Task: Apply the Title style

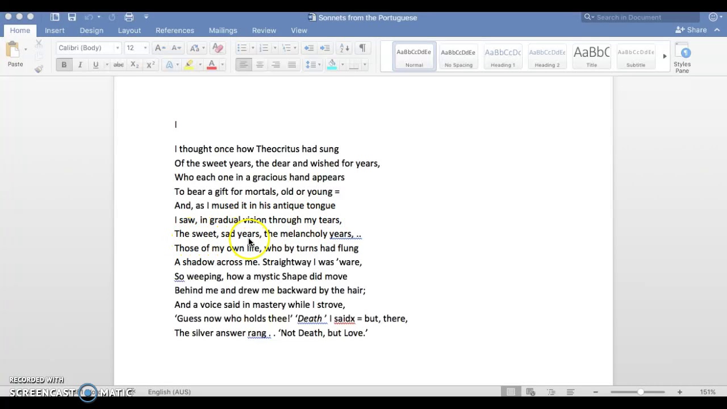Action: [x=591, y=56]
